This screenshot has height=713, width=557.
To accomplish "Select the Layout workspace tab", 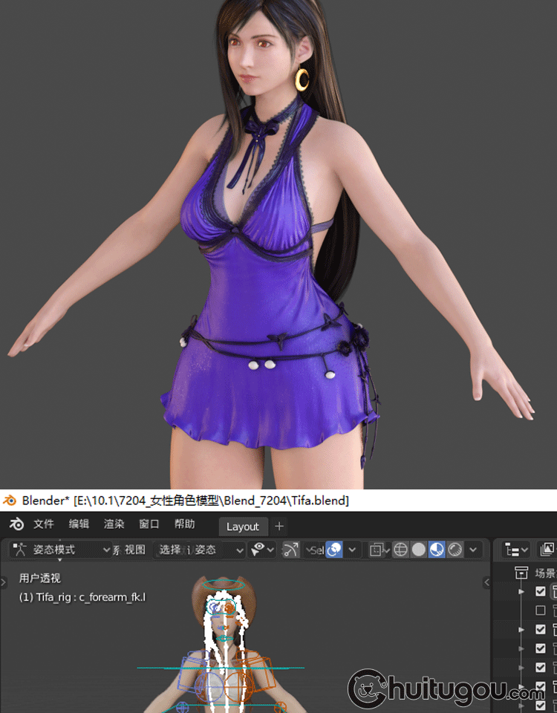I will point(242,527).
